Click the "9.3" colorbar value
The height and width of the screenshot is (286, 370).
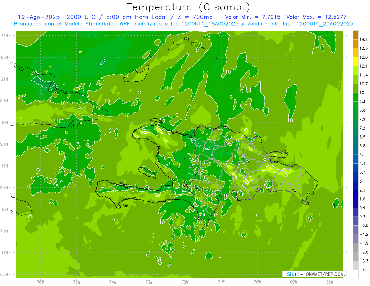pos(362,102)
